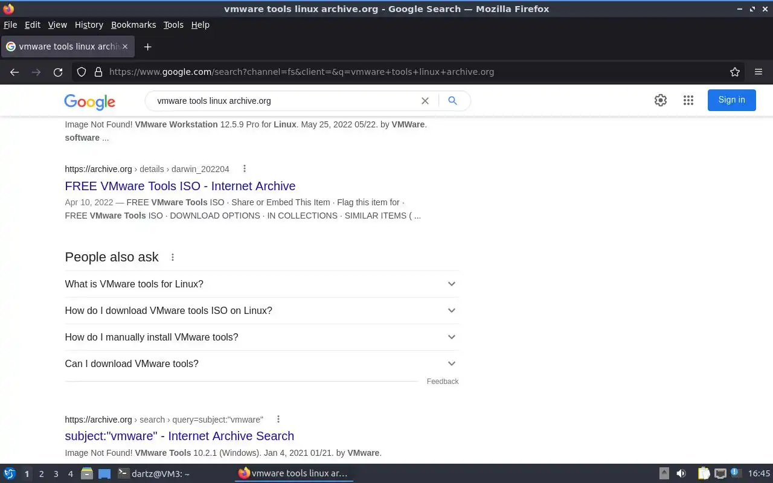Open the clipboard manager tray icon
The height and width of the screenshot is (483, 773).
704,474
